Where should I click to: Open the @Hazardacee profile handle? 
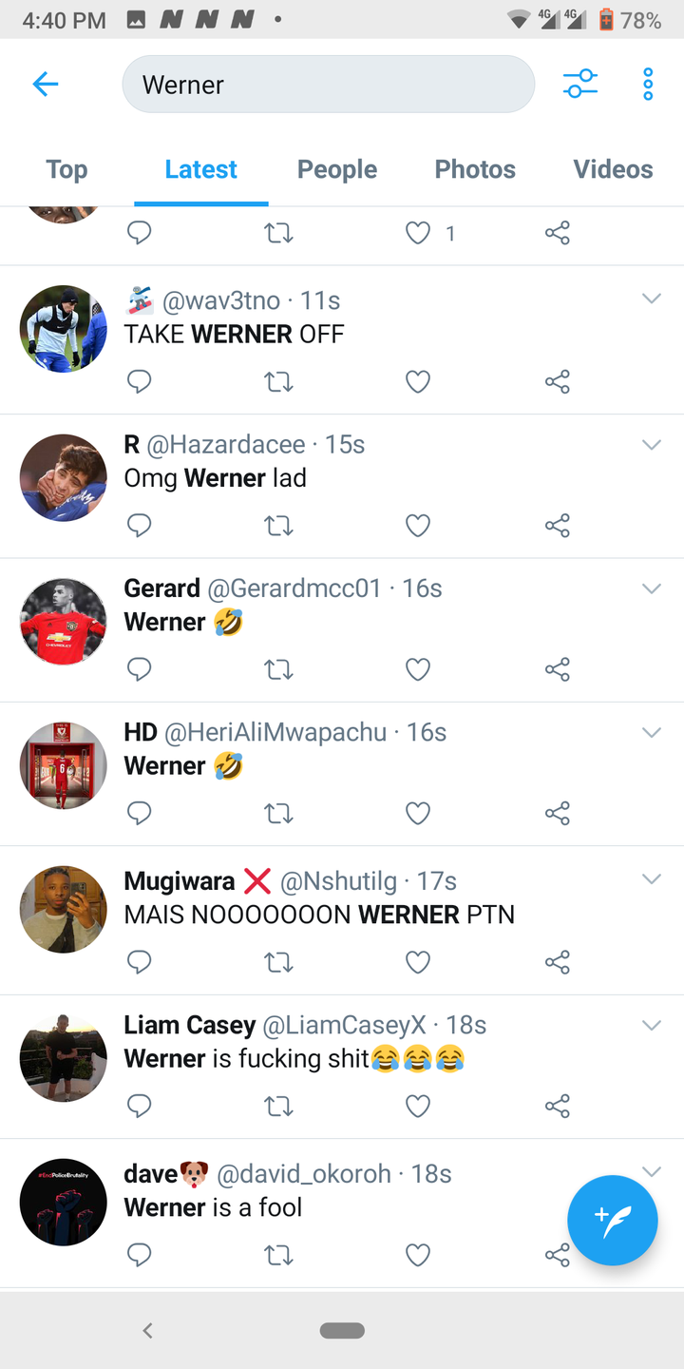point(226,444)
